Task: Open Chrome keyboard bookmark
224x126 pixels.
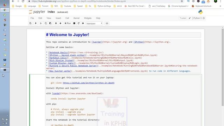Action: [178, 6]
